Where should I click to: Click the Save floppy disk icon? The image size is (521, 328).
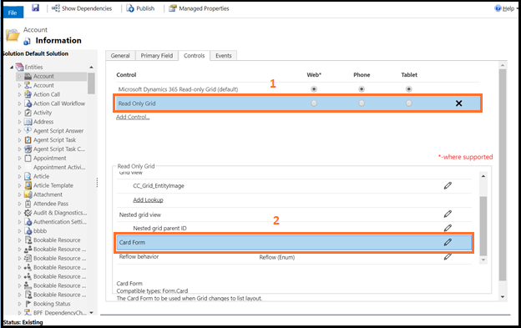click(x=36, y=8)
